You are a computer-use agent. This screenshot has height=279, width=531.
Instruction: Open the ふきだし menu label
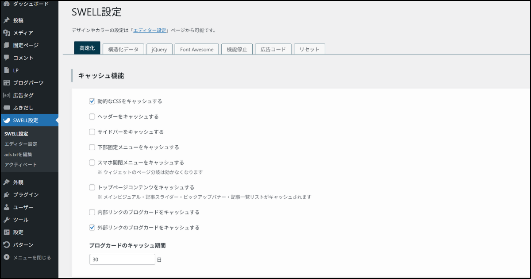pos(23,108)
